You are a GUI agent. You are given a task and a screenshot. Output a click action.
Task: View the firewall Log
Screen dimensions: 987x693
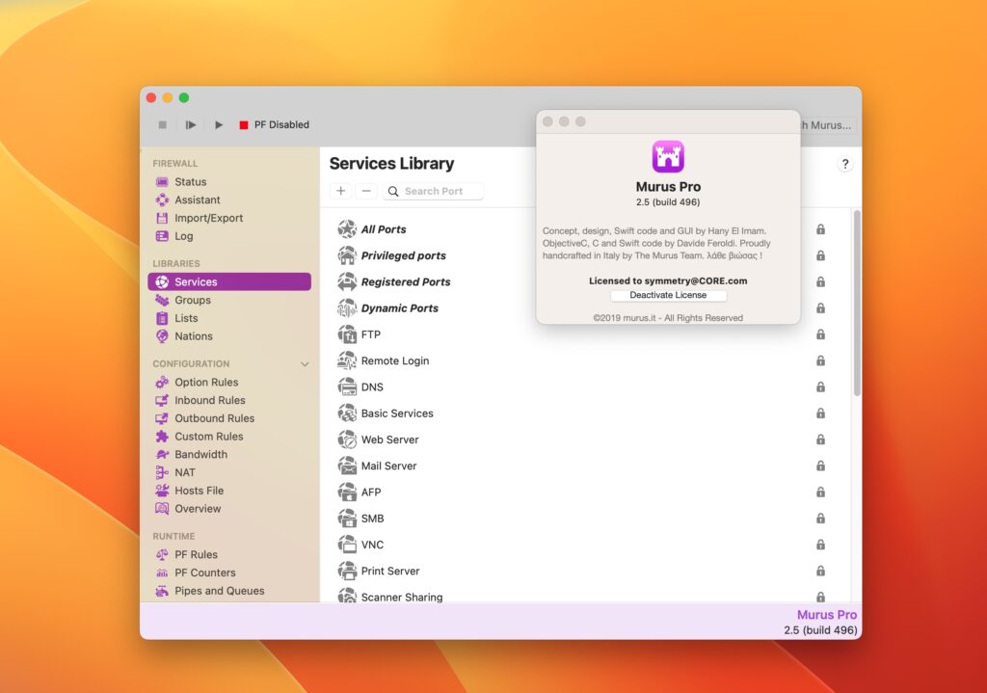(184, 235)
